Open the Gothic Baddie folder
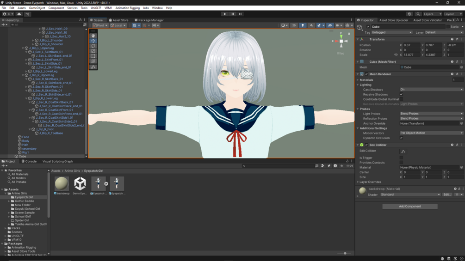This screenshot has height=261, width=465. pyautogui.click(x=25, y=201)
